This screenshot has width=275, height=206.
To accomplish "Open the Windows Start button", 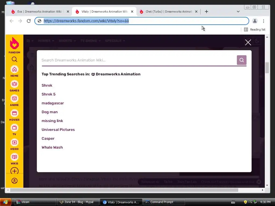I will click(6, 202).
